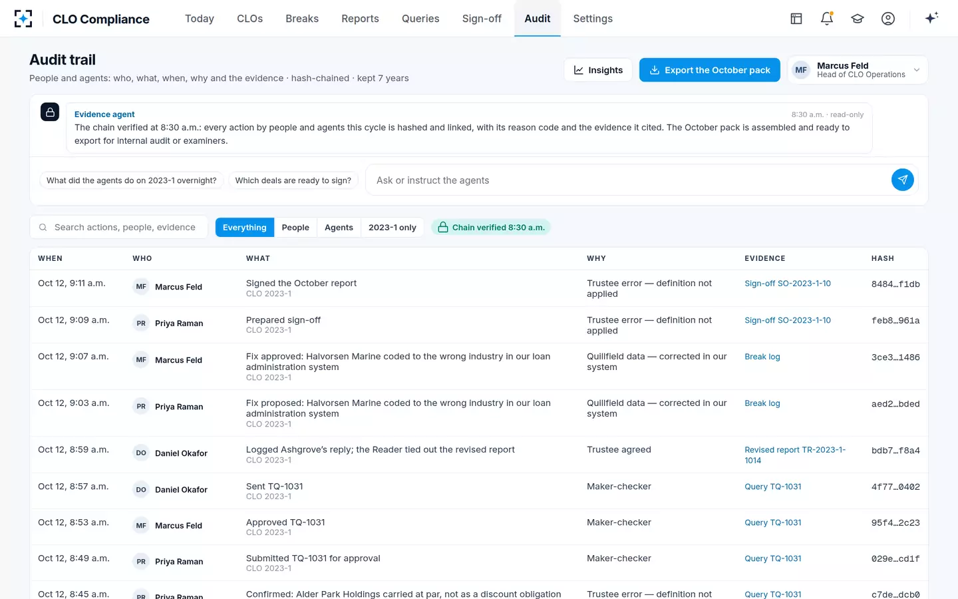
Task: Ask what agents did on 2023-1 overnight
Action: click(x=131, y=180)
